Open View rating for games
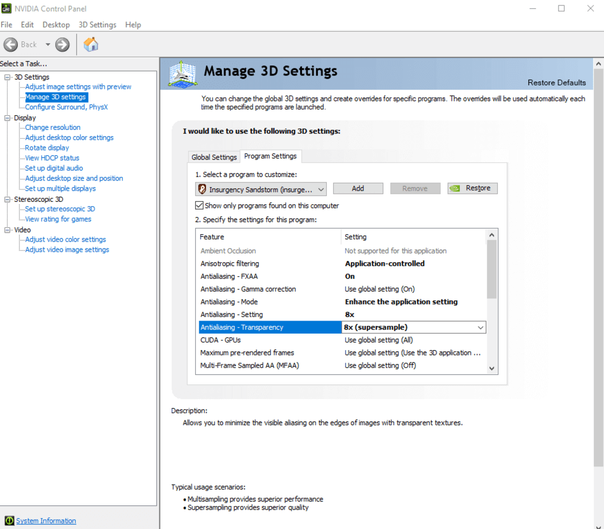604x529 pixels. pos(58,219)
